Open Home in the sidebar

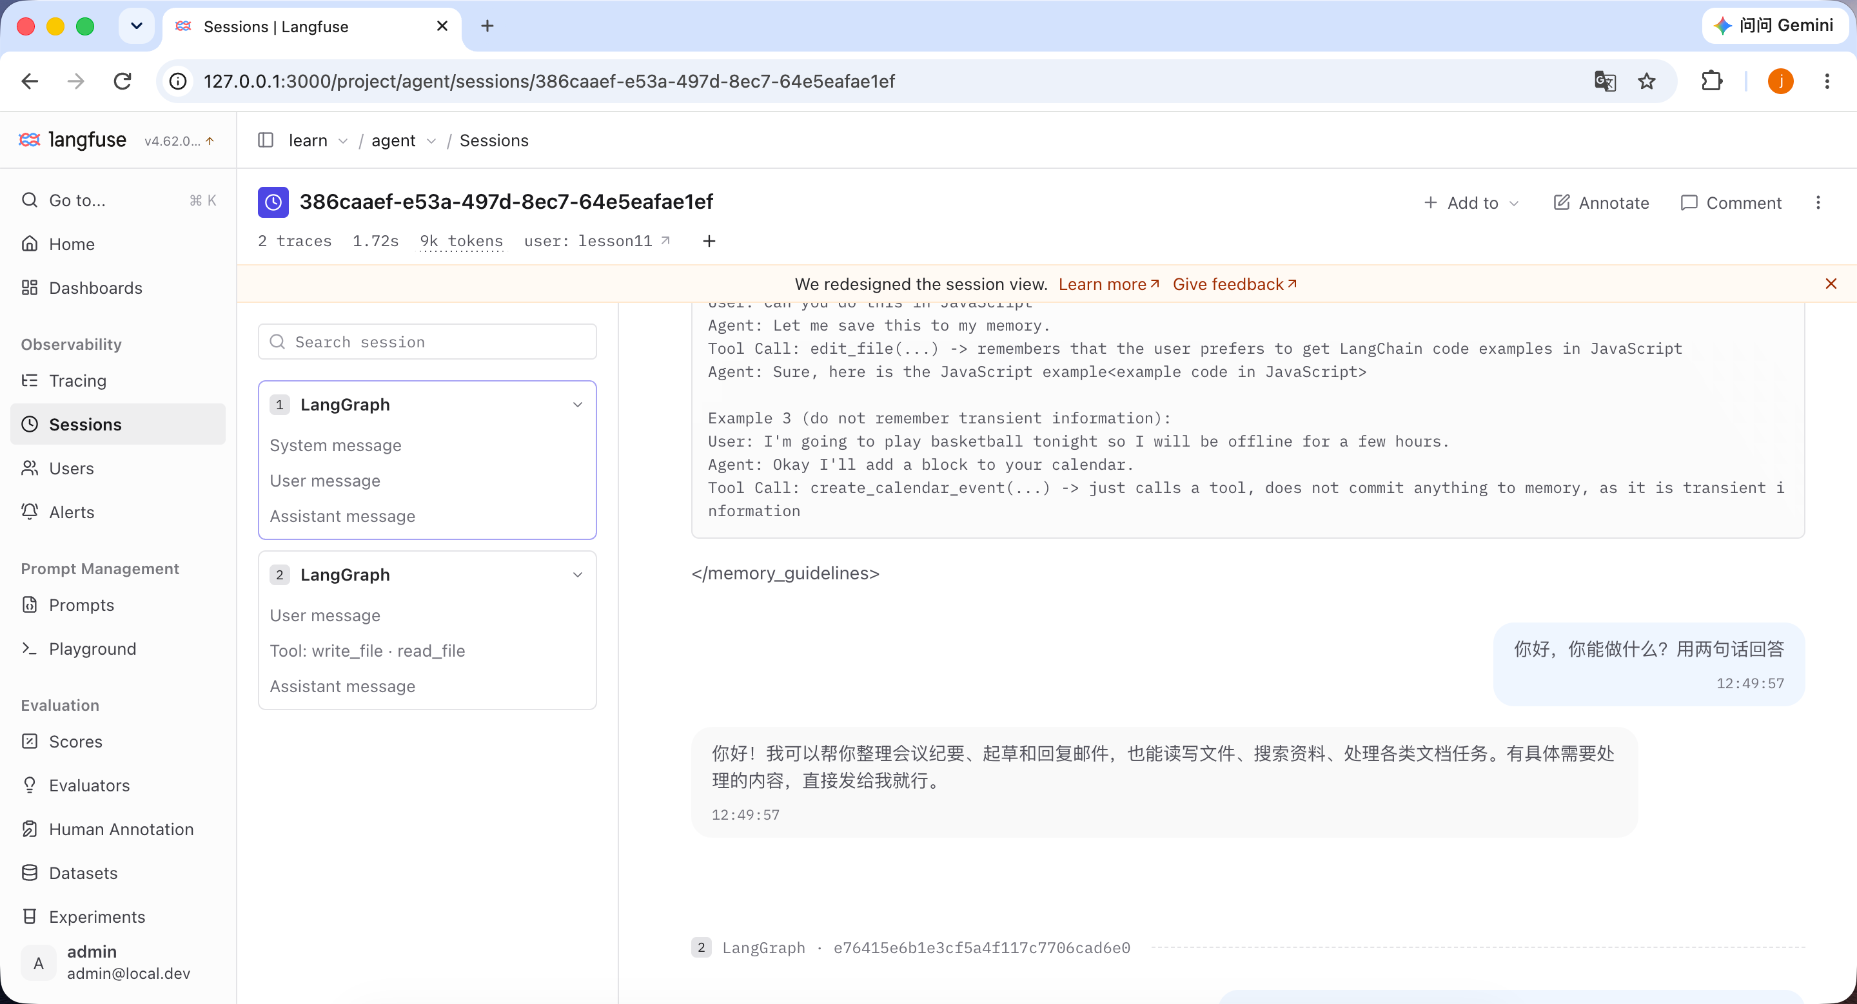[x=117, y=244]
